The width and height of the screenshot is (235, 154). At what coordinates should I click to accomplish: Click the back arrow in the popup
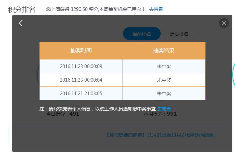[x=21, y=23]
